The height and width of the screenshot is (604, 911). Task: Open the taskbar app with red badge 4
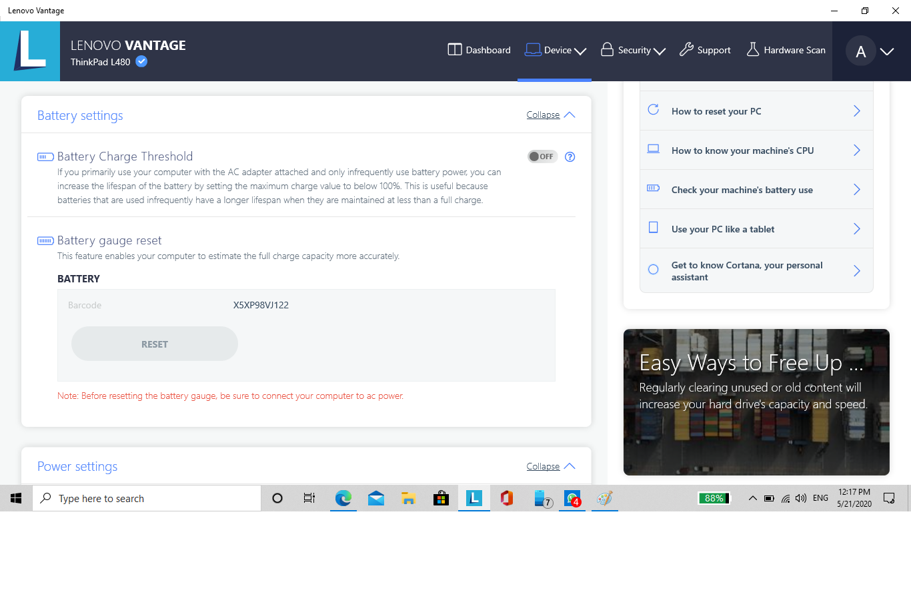tap(572, 498)
